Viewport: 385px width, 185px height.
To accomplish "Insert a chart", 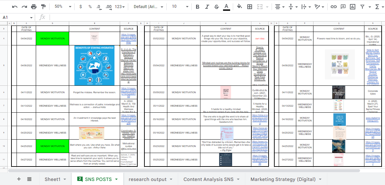I will (x=353, y=7).
